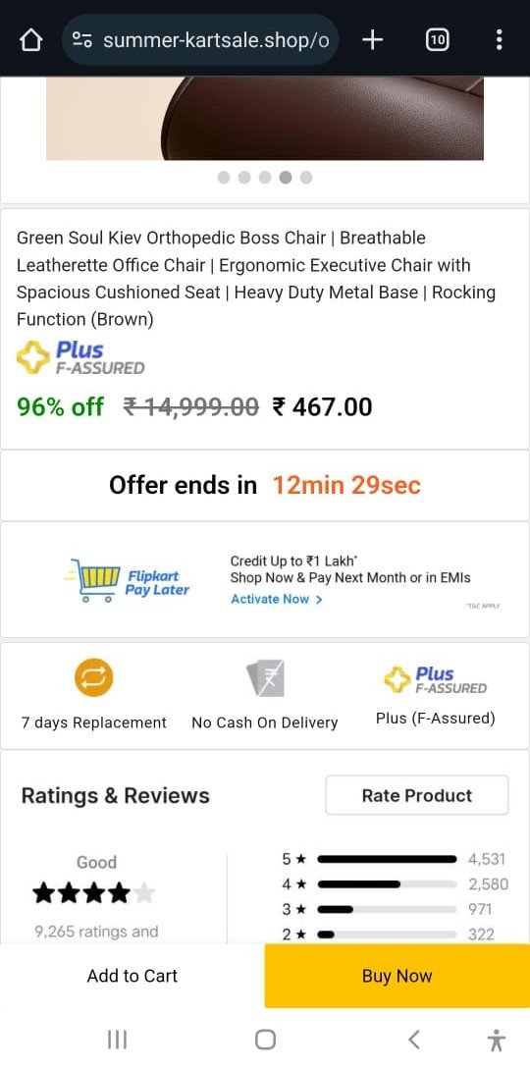Tap the Plus F-Assured badge under the product title
This screenshot has height=1069, width=530.
tap(80, 358)
